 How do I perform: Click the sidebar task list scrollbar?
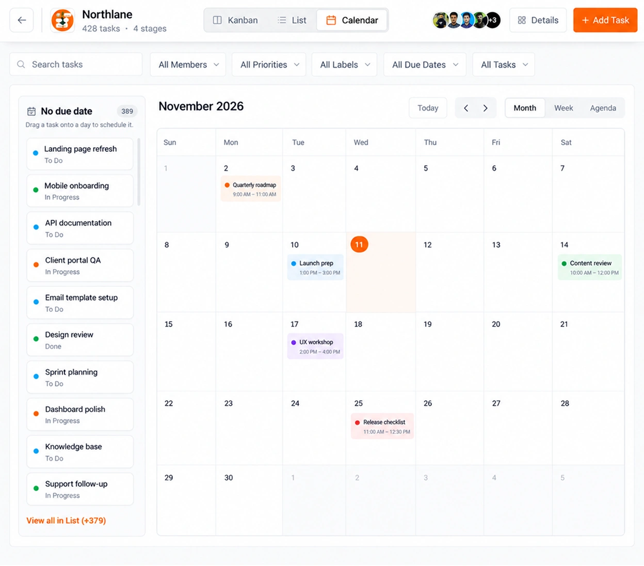(x=138, y=171)
